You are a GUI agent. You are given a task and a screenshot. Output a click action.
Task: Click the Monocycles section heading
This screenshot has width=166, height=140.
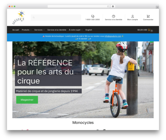click(x=83, y=122)
